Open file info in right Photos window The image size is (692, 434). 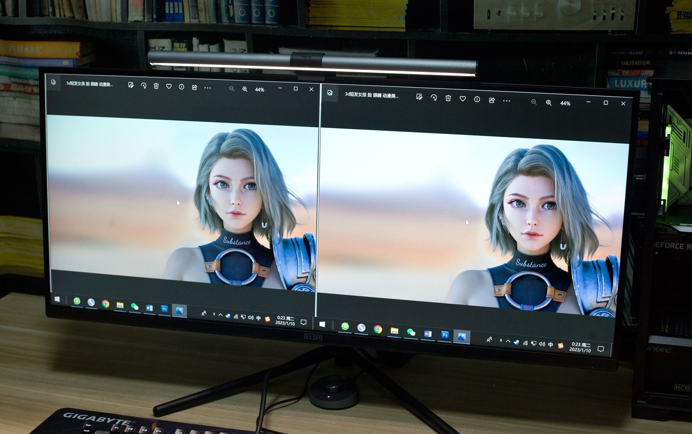(x=477, y=99)
